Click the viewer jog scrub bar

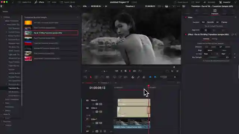131,67
